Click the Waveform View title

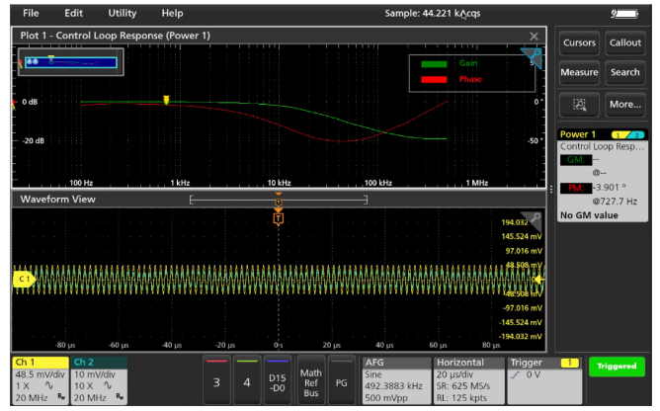(58, 200)
